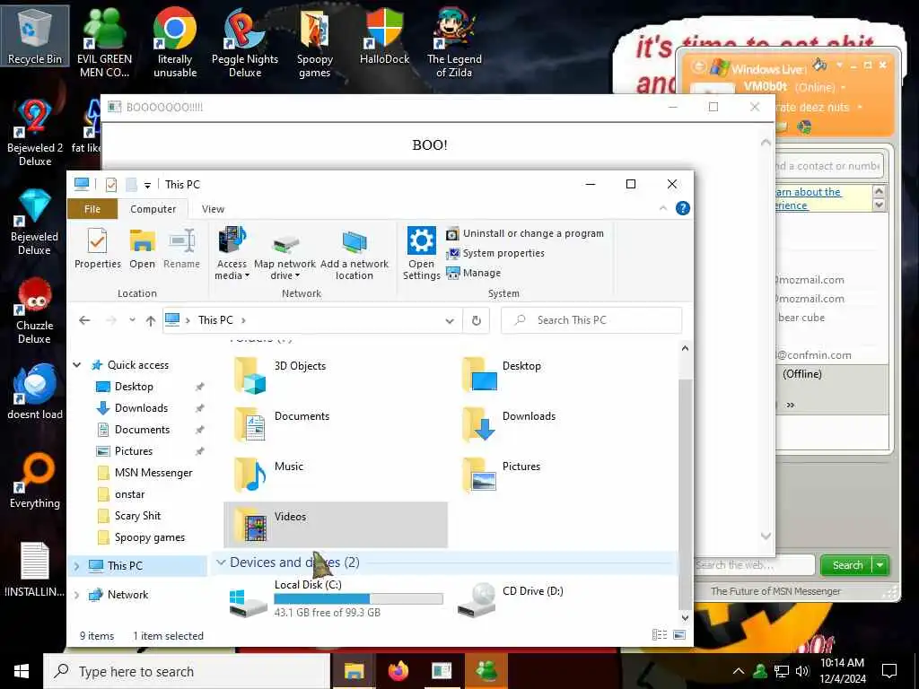Refresh the This PC view
The width and height of the screenshot is (919, 689).
point(477,321)
